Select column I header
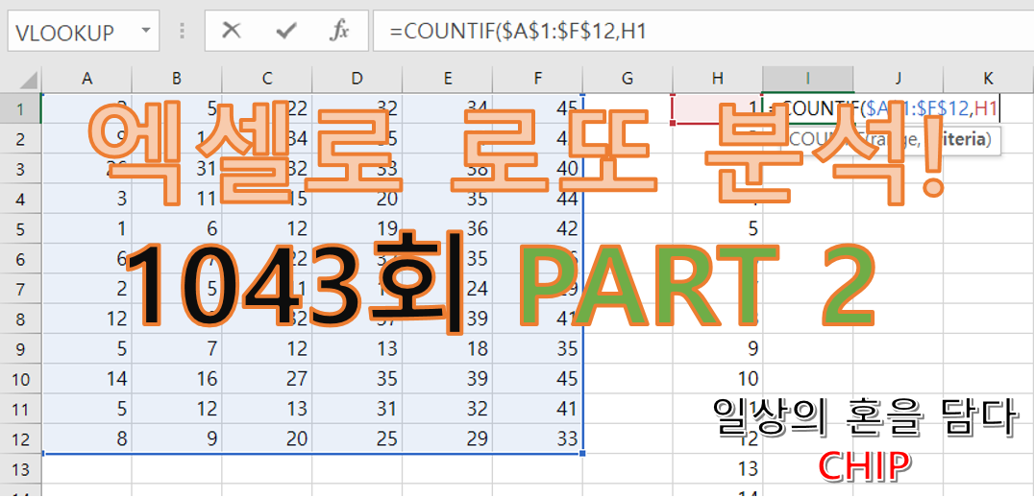 [808, 79]
